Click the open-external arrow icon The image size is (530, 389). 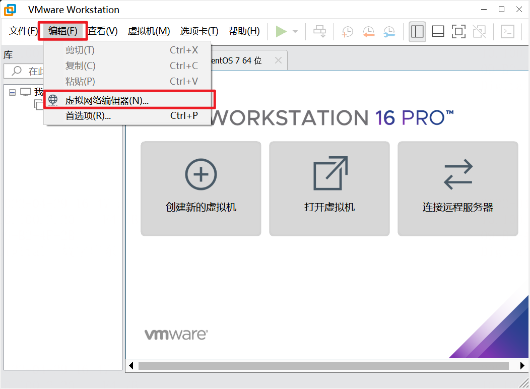330,173
